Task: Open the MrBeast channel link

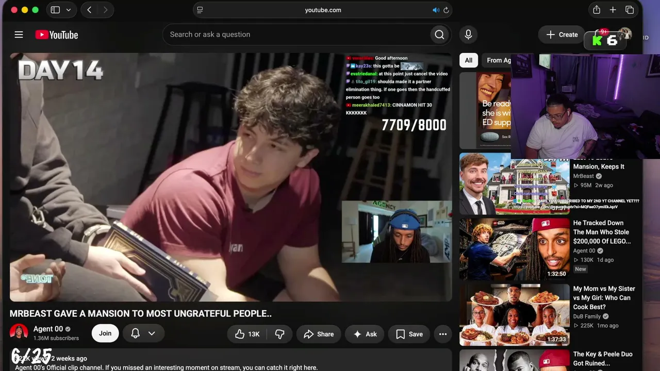Action: click(584, 176)
